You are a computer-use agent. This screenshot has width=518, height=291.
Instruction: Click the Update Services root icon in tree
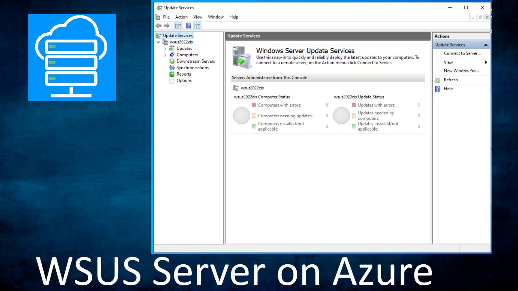point(158,36)
